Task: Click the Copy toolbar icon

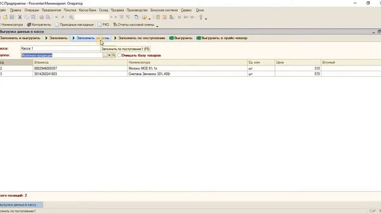Action: (26, 17)
